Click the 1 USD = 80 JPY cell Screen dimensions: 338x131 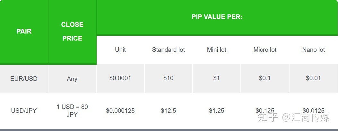(72, 110)
